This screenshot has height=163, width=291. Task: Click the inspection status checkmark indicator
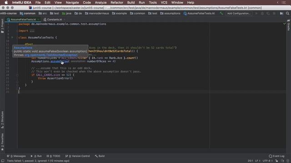(x=284, y=24)
